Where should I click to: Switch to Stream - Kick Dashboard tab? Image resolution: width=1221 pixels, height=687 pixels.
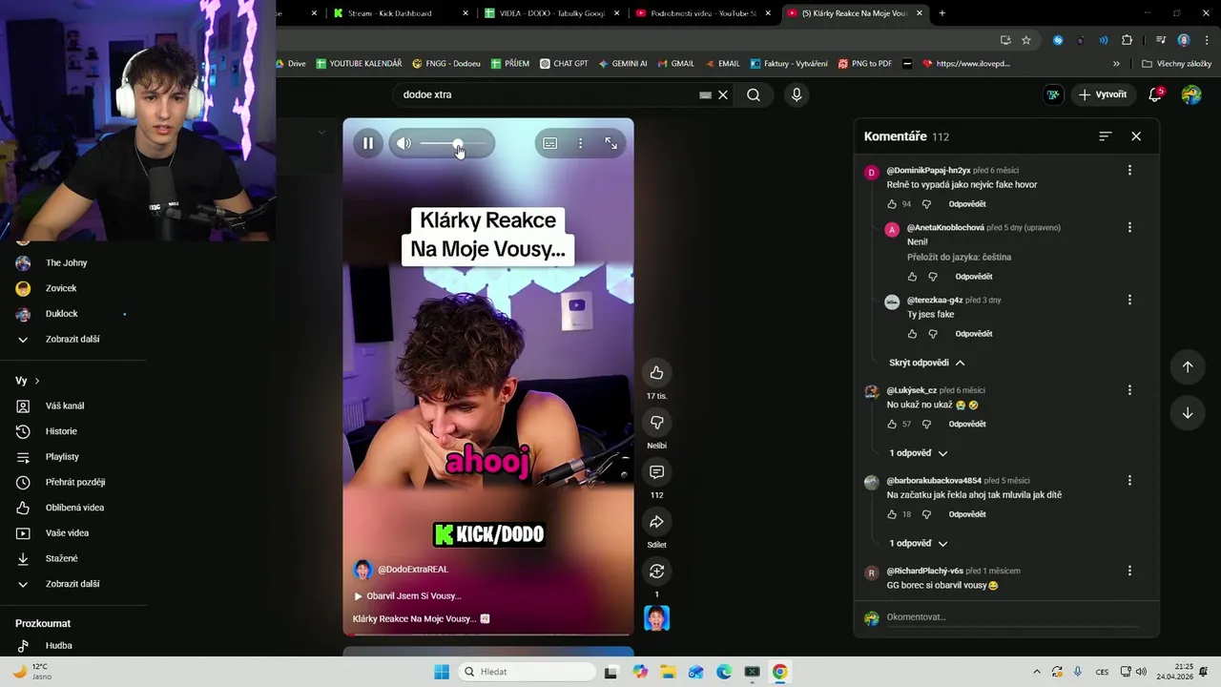click(400, 13)
